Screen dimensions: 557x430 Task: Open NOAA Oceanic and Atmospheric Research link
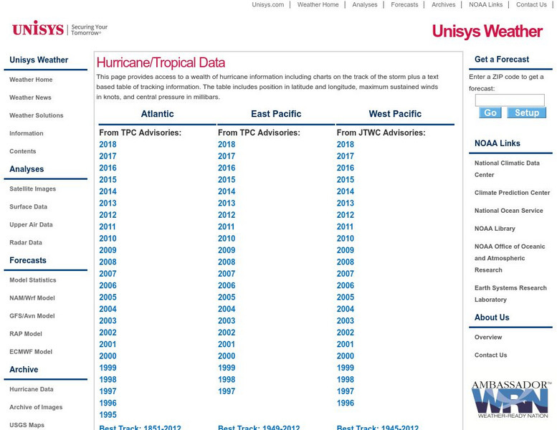pos(510,258)
